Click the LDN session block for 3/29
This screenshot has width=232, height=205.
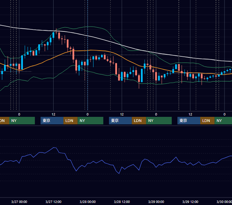(207, 121)
